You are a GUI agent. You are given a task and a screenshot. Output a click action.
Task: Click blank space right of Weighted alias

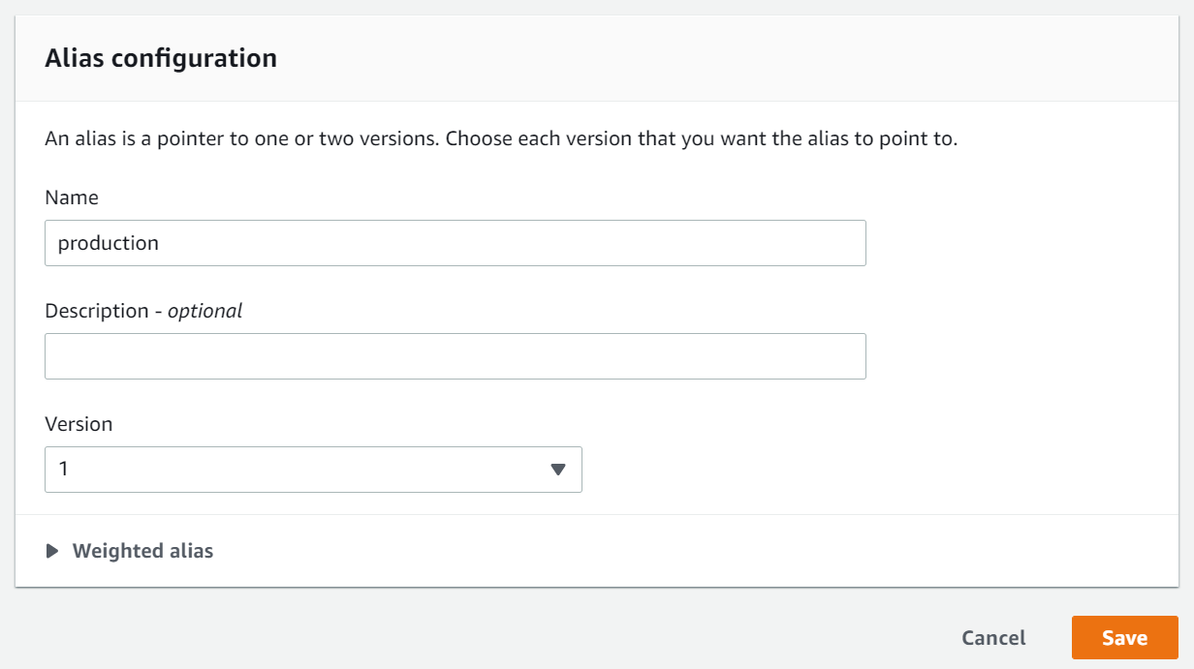678,551
